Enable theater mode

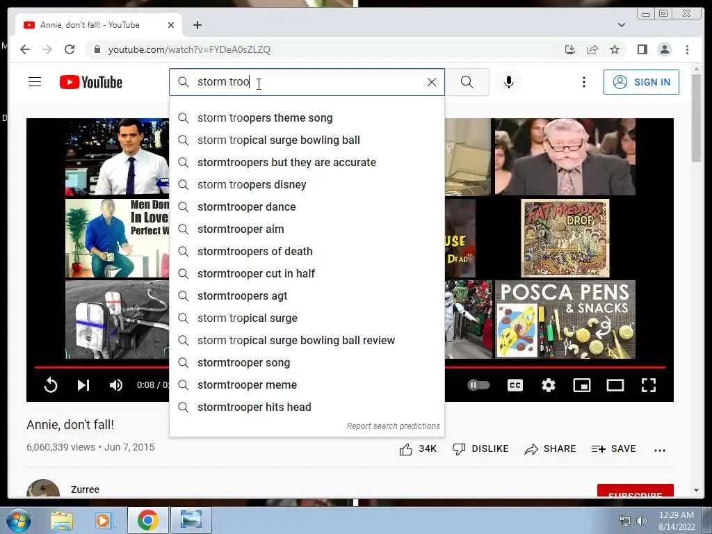(x=615, y=385)
